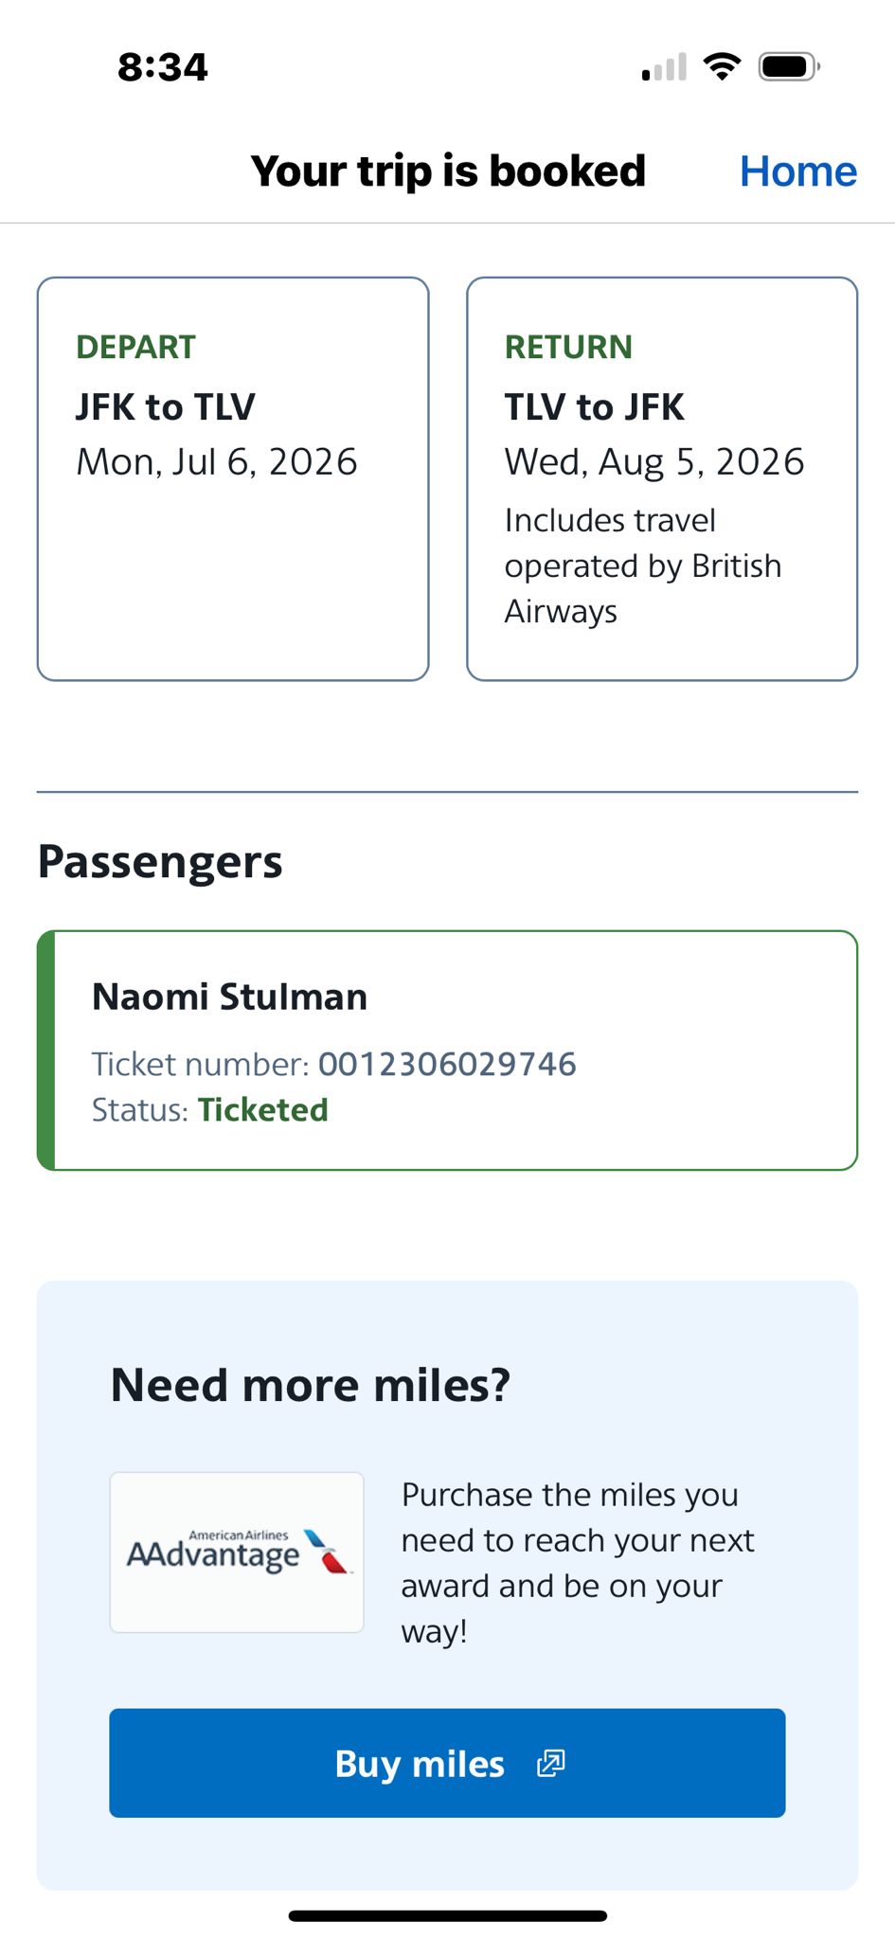Tap the Ticketed status text
Viewport: 895px width, 1940px height.
pyautogui.click(x=262, y=1109)
